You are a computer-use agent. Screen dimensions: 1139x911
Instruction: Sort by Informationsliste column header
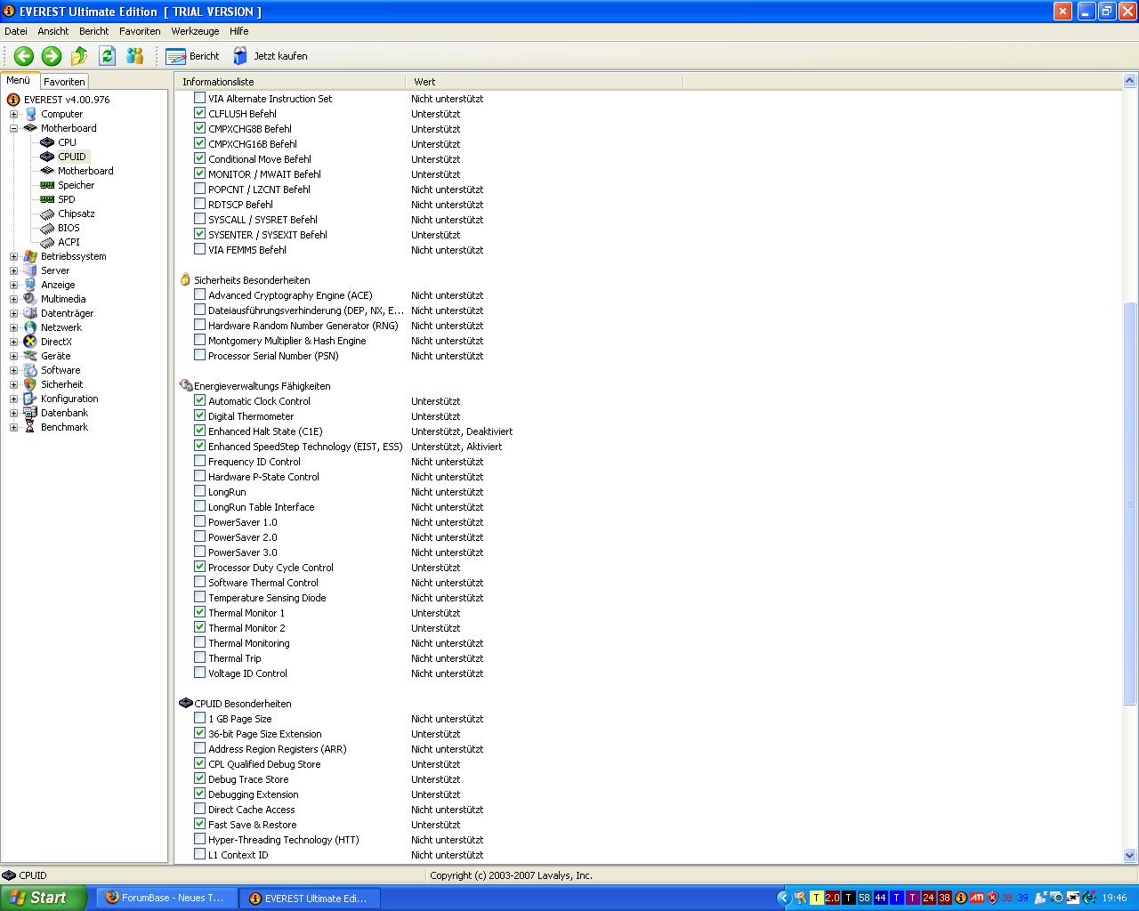coord(290,82)
